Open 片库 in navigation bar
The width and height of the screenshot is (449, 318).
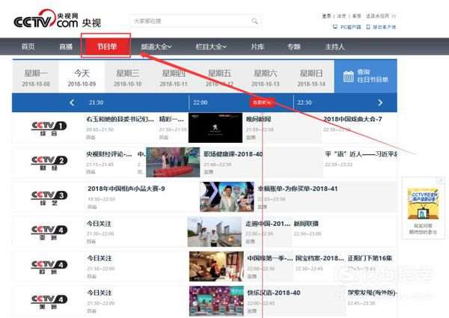pos(257,46)
